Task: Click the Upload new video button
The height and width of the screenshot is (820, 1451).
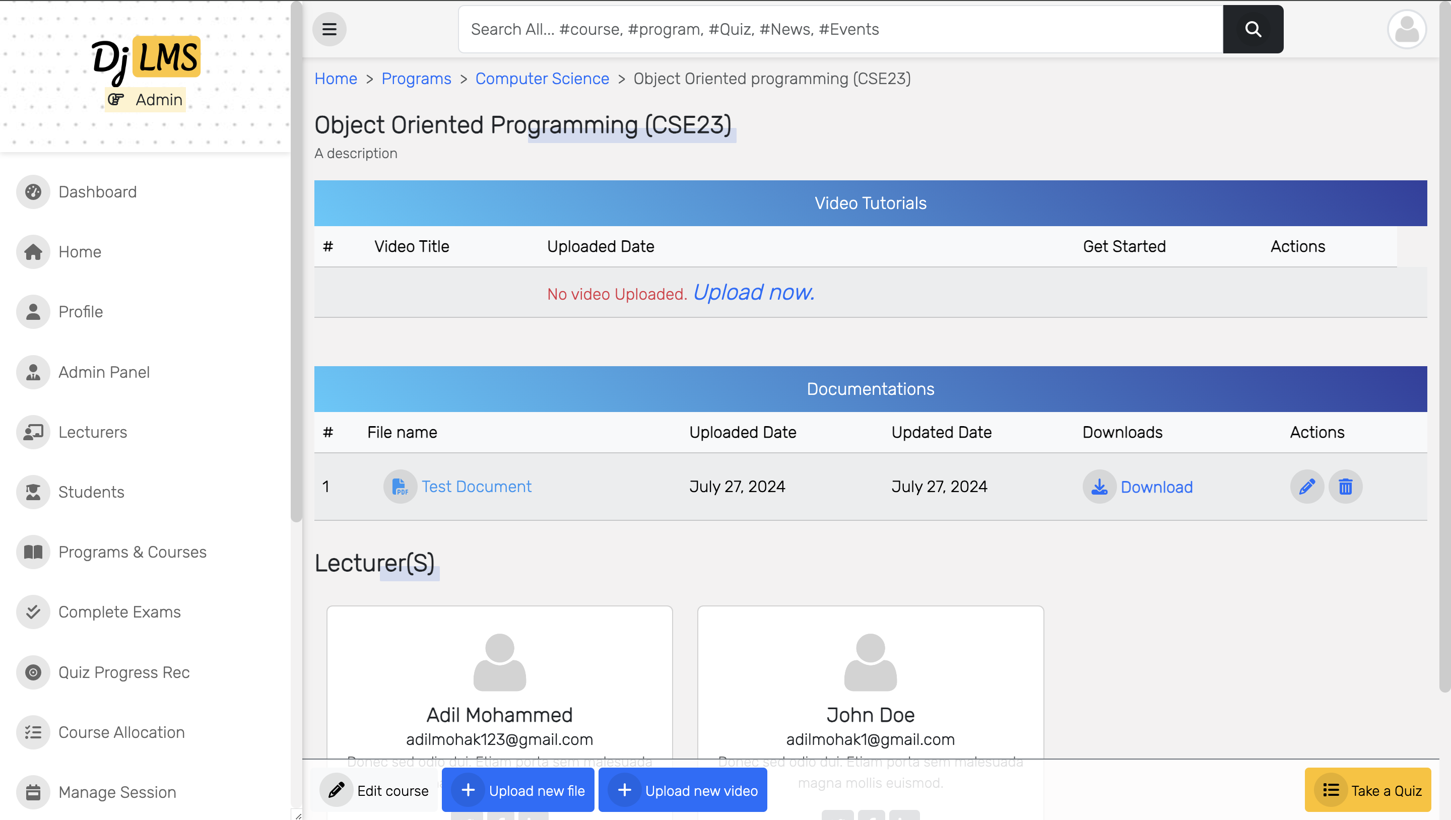Action: 683,790
